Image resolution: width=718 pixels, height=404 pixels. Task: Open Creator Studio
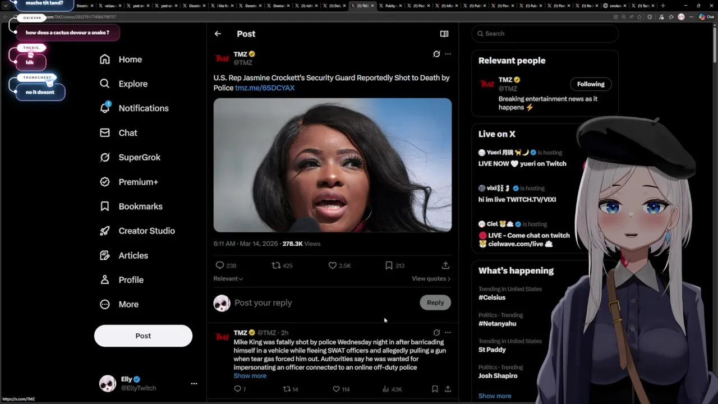pos(137,231)
